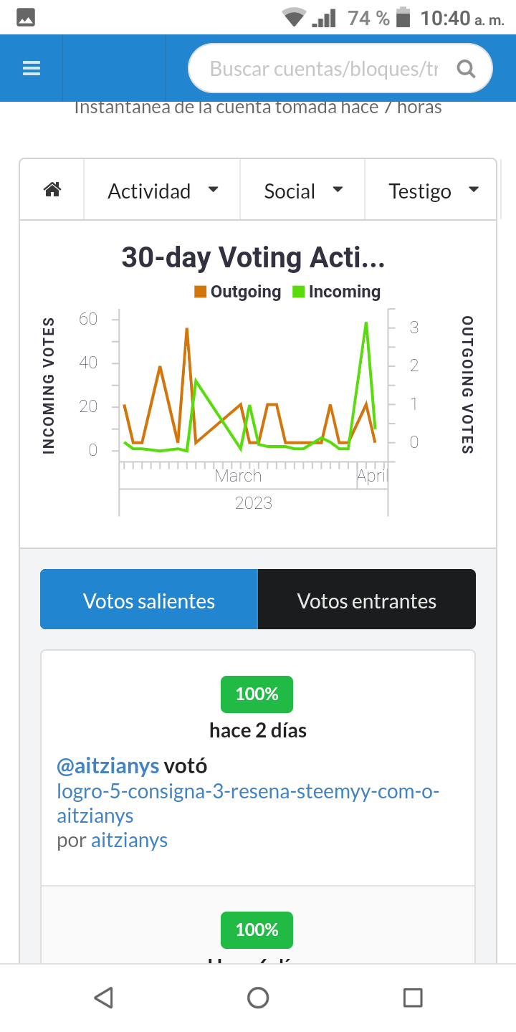This screenshot has height=1032, width=516.
Task: Tap the image notification icon in status bar
Action: (x=26, y=18)
